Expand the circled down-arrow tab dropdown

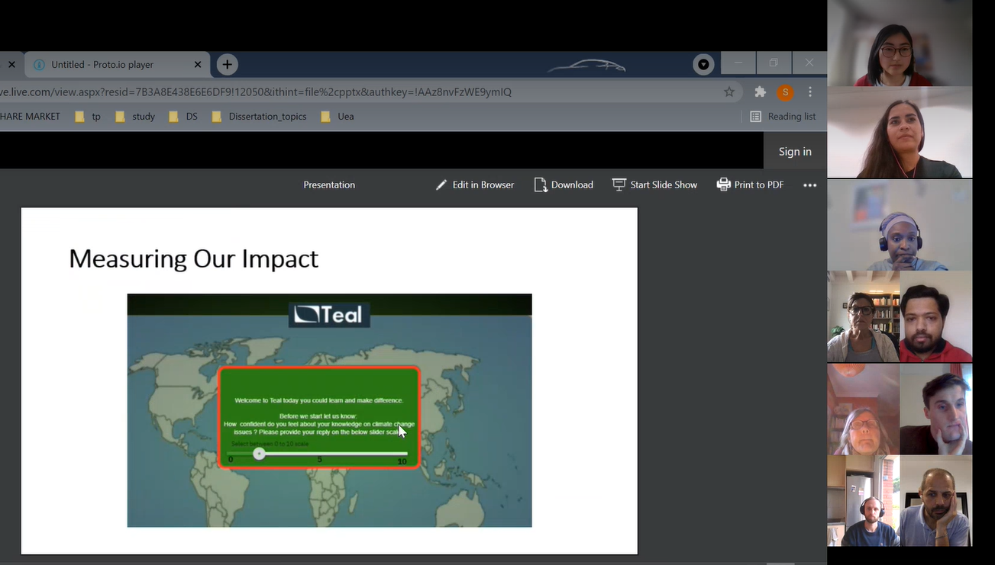(x=703, y=65)
